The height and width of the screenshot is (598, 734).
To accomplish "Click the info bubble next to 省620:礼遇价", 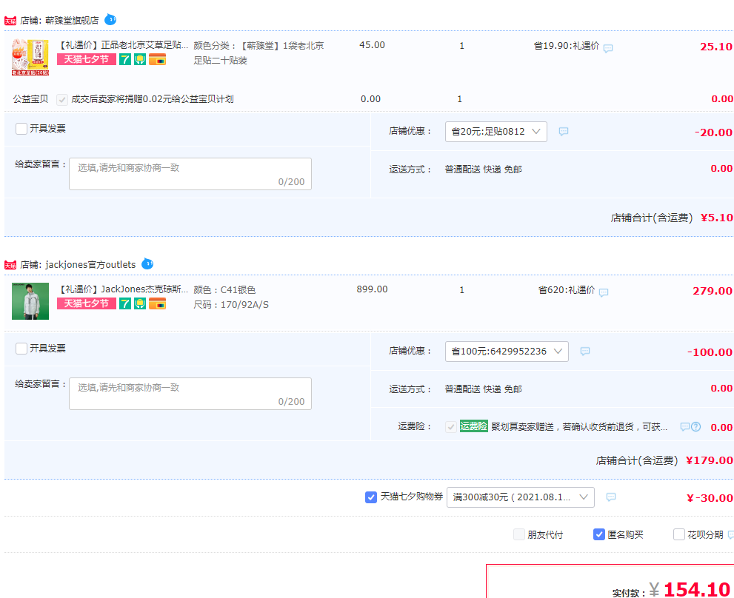I will [604, 293].
